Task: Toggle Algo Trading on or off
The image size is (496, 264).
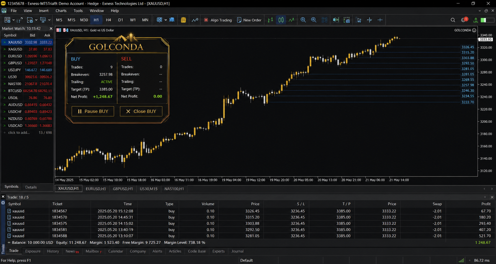Action: click(x=218, y=20)
